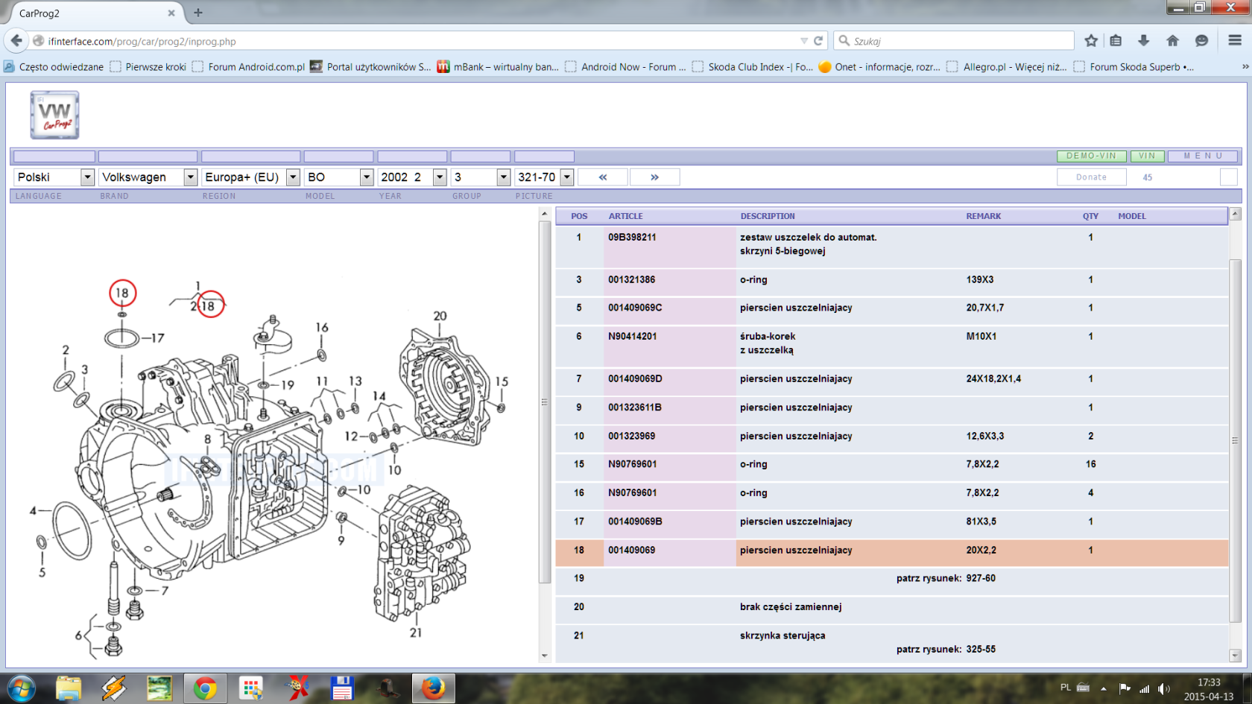
Task: Click position 21 label in the diagram
Action: 416,632
